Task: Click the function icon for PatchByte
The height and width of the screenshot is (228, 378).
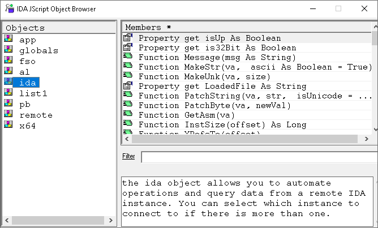Action: (x=128, y=104)
